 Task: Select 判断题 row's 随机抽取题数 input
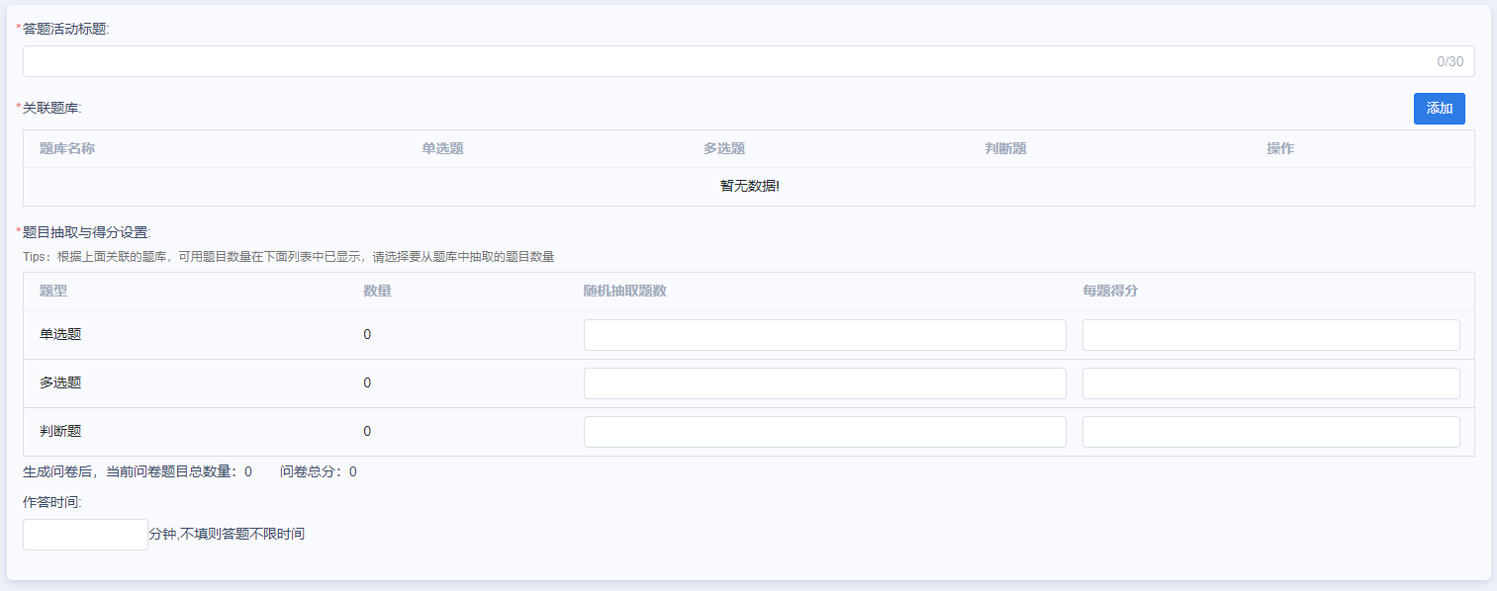(x=824, y=432)
